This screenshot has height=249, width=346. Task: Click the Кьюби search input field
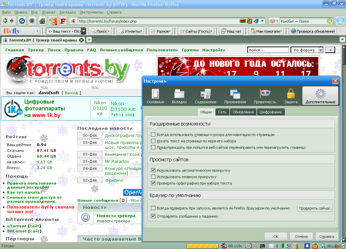point(303,21)
